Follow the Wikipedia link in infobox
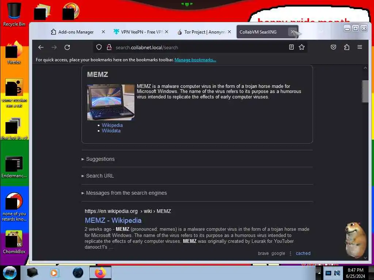The width and height of the screenshot is (374, 280). [x=112, y=125]
